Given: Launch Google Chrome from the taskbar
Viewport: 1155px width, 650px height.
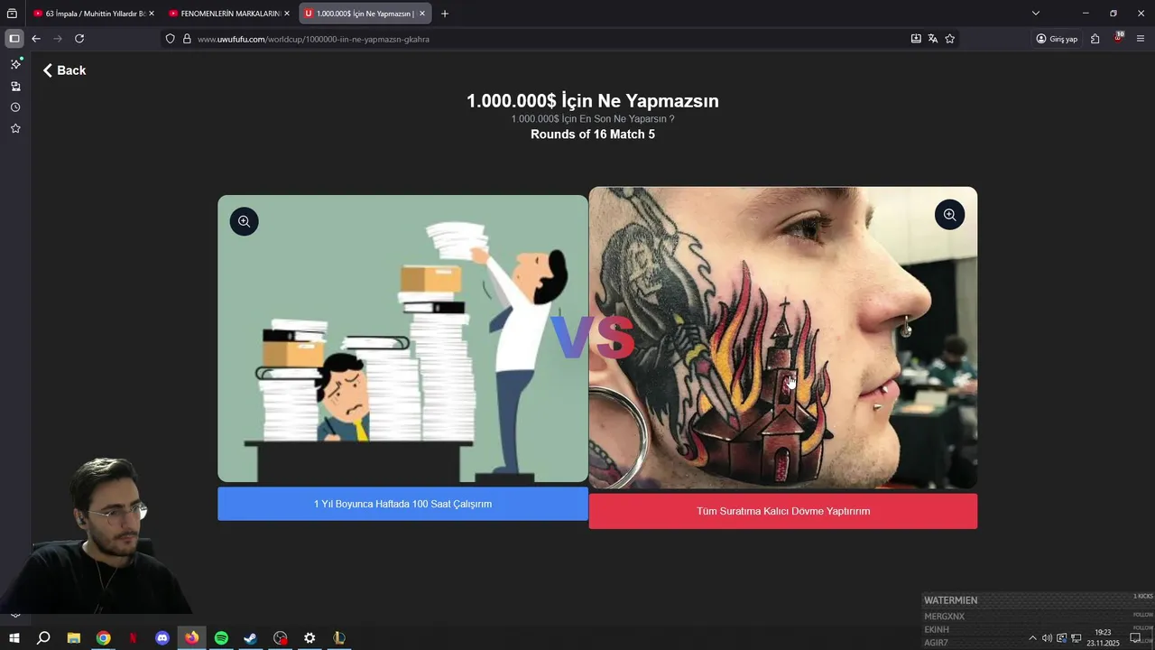Looking at the screenshot, I should pyautogui.click(x=104, y=638).
